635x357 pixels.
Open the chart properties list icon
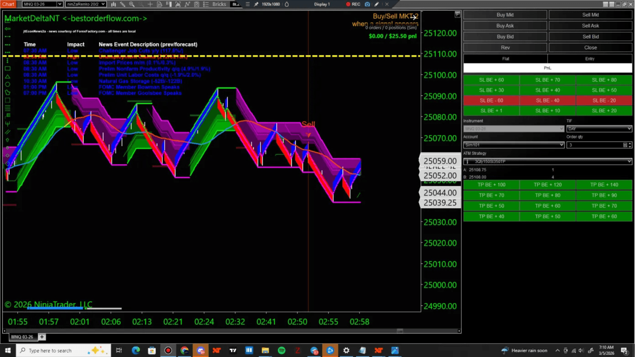(x=206, y=4)
